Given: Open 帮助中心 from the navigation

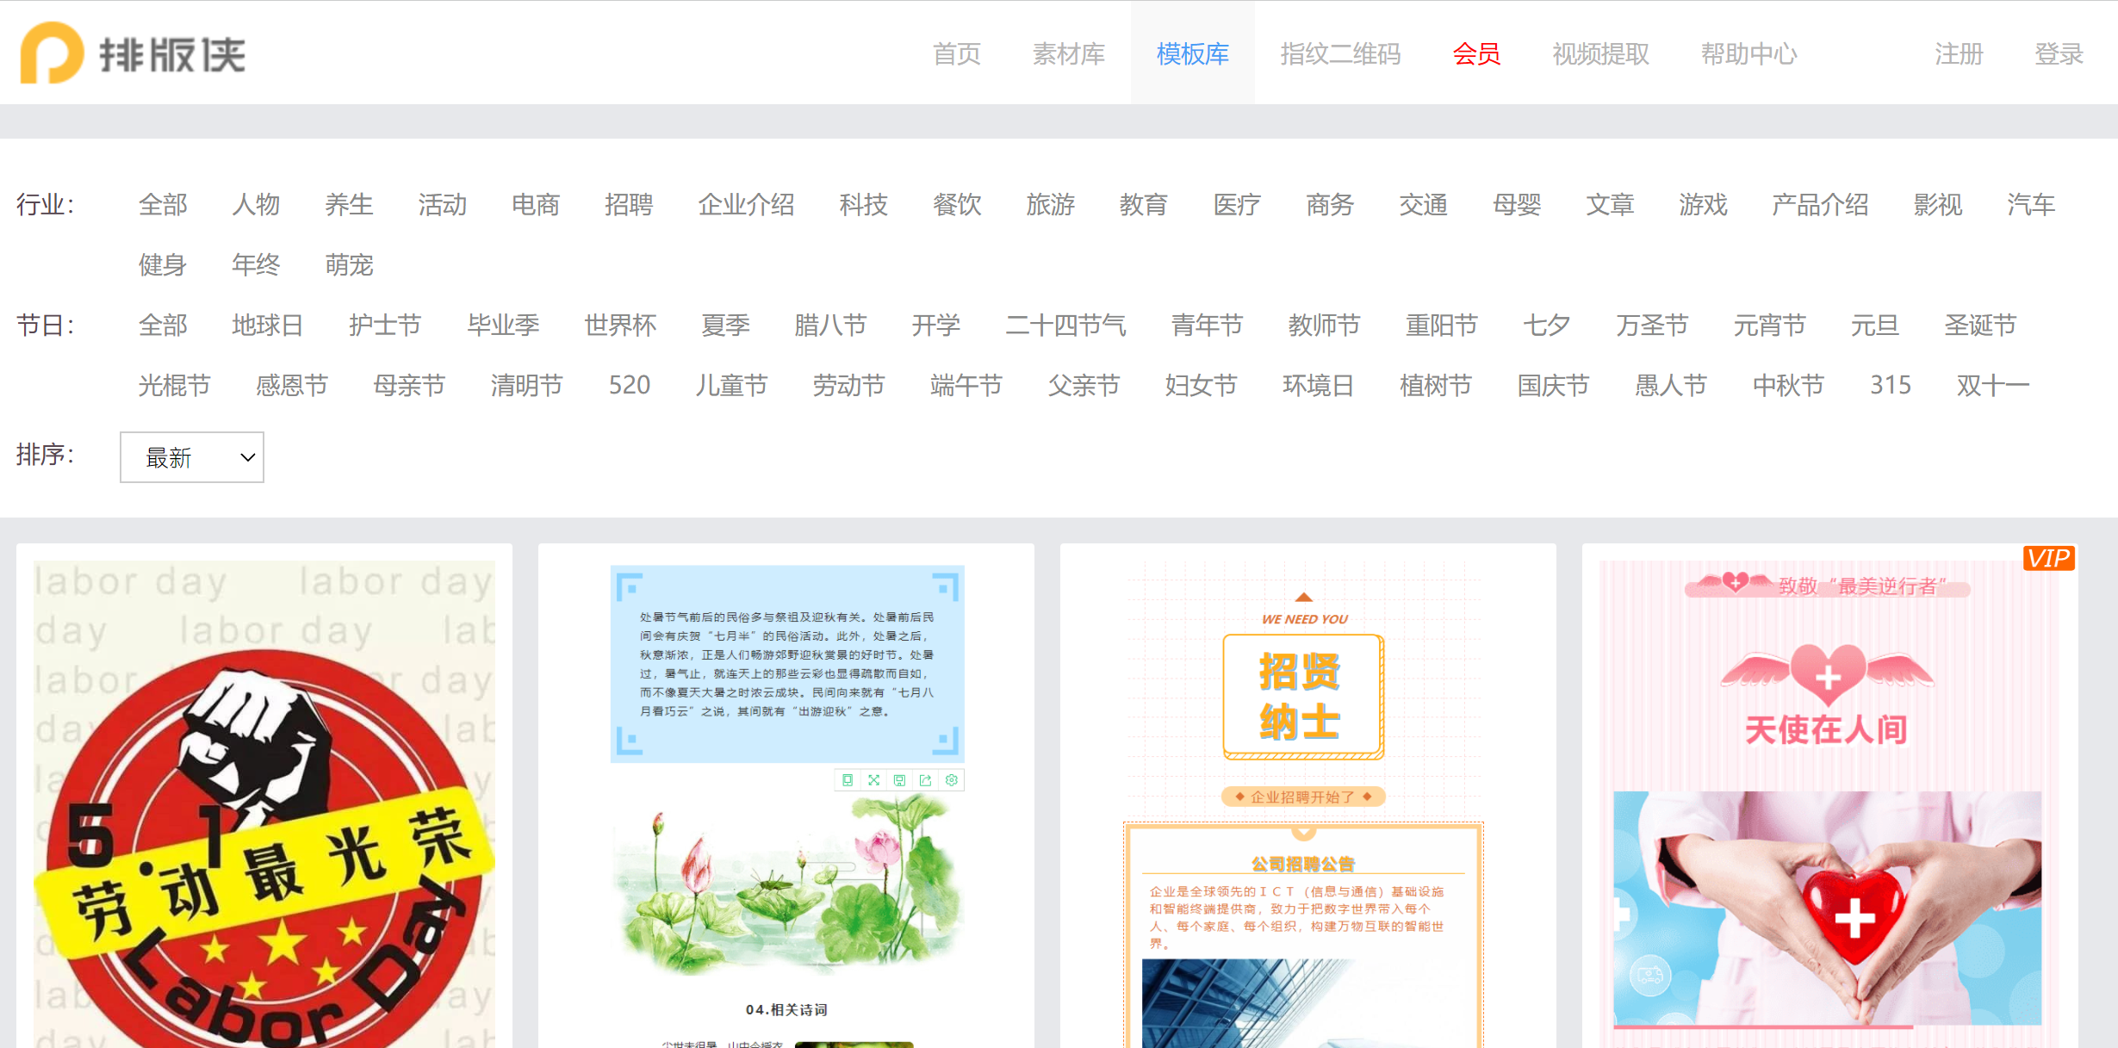Looking at the screenshot, I should pos(1748,53).
